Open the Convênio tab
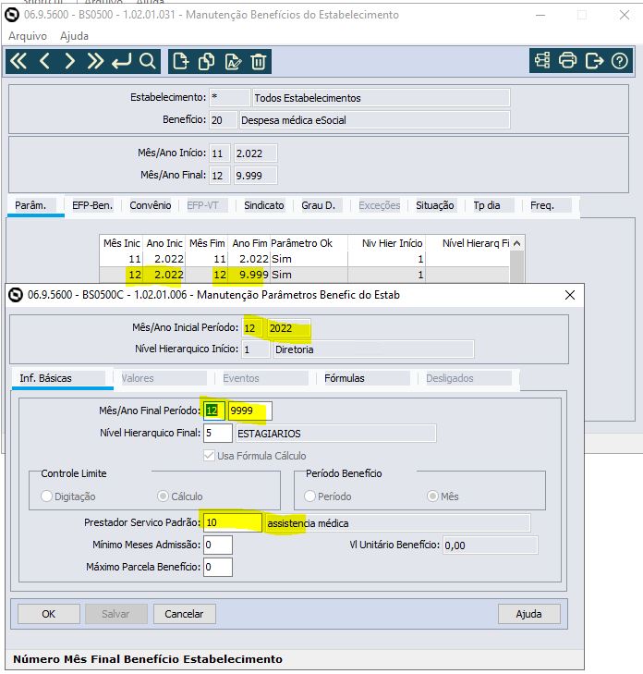643x674 pixels. [x=151, y=205]
